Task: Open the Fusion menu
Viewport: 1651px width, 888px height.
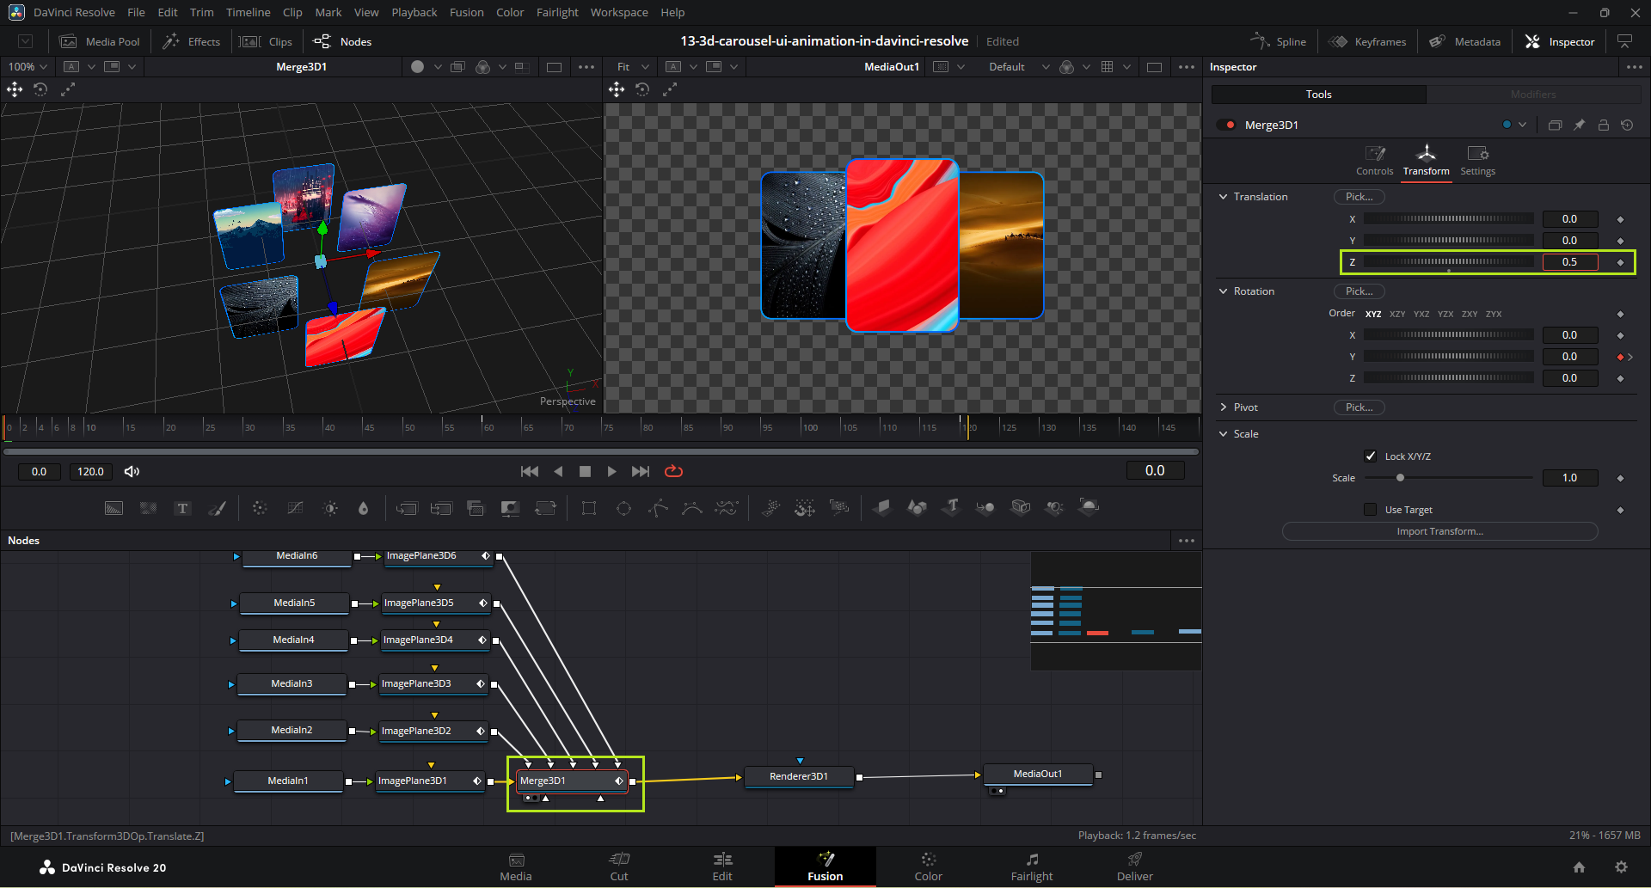Action: pyautogui.click(x=466, y=12)
